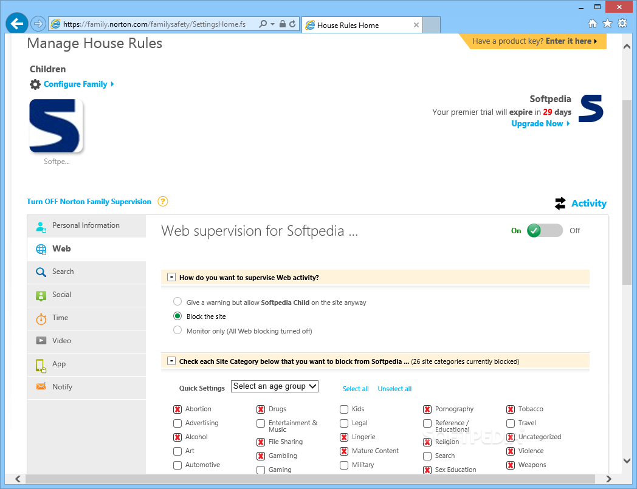Click the Search magnifier icon in sidebar
Image resolution: width=637 pixels, height=489 pixels.
point(41,272)
